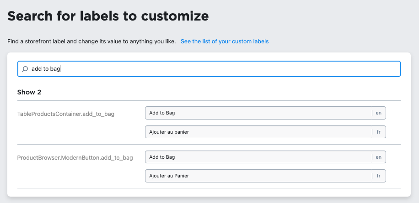Viewport: 419px width, 203px height.
Task: Click the magnifier icon in search box
Action: [x=25, y=69]
